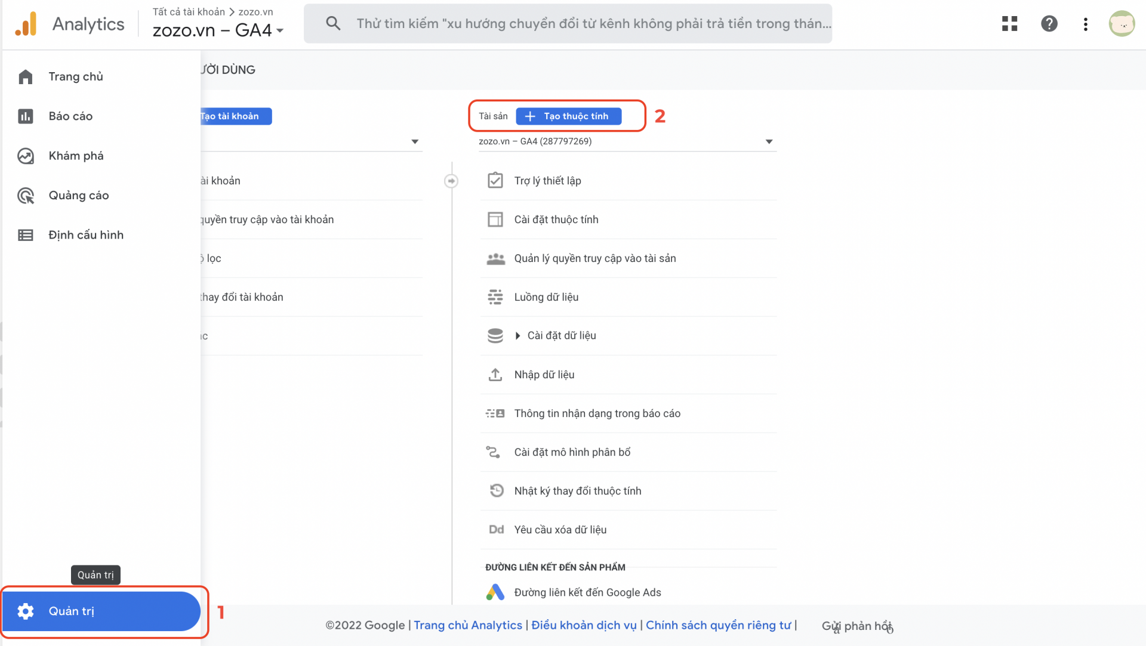The width and height of the screenshot is (1146, 646).
Task: Click the Nhập dữ liệu upload icon
Action: click(x=495, y=375)
